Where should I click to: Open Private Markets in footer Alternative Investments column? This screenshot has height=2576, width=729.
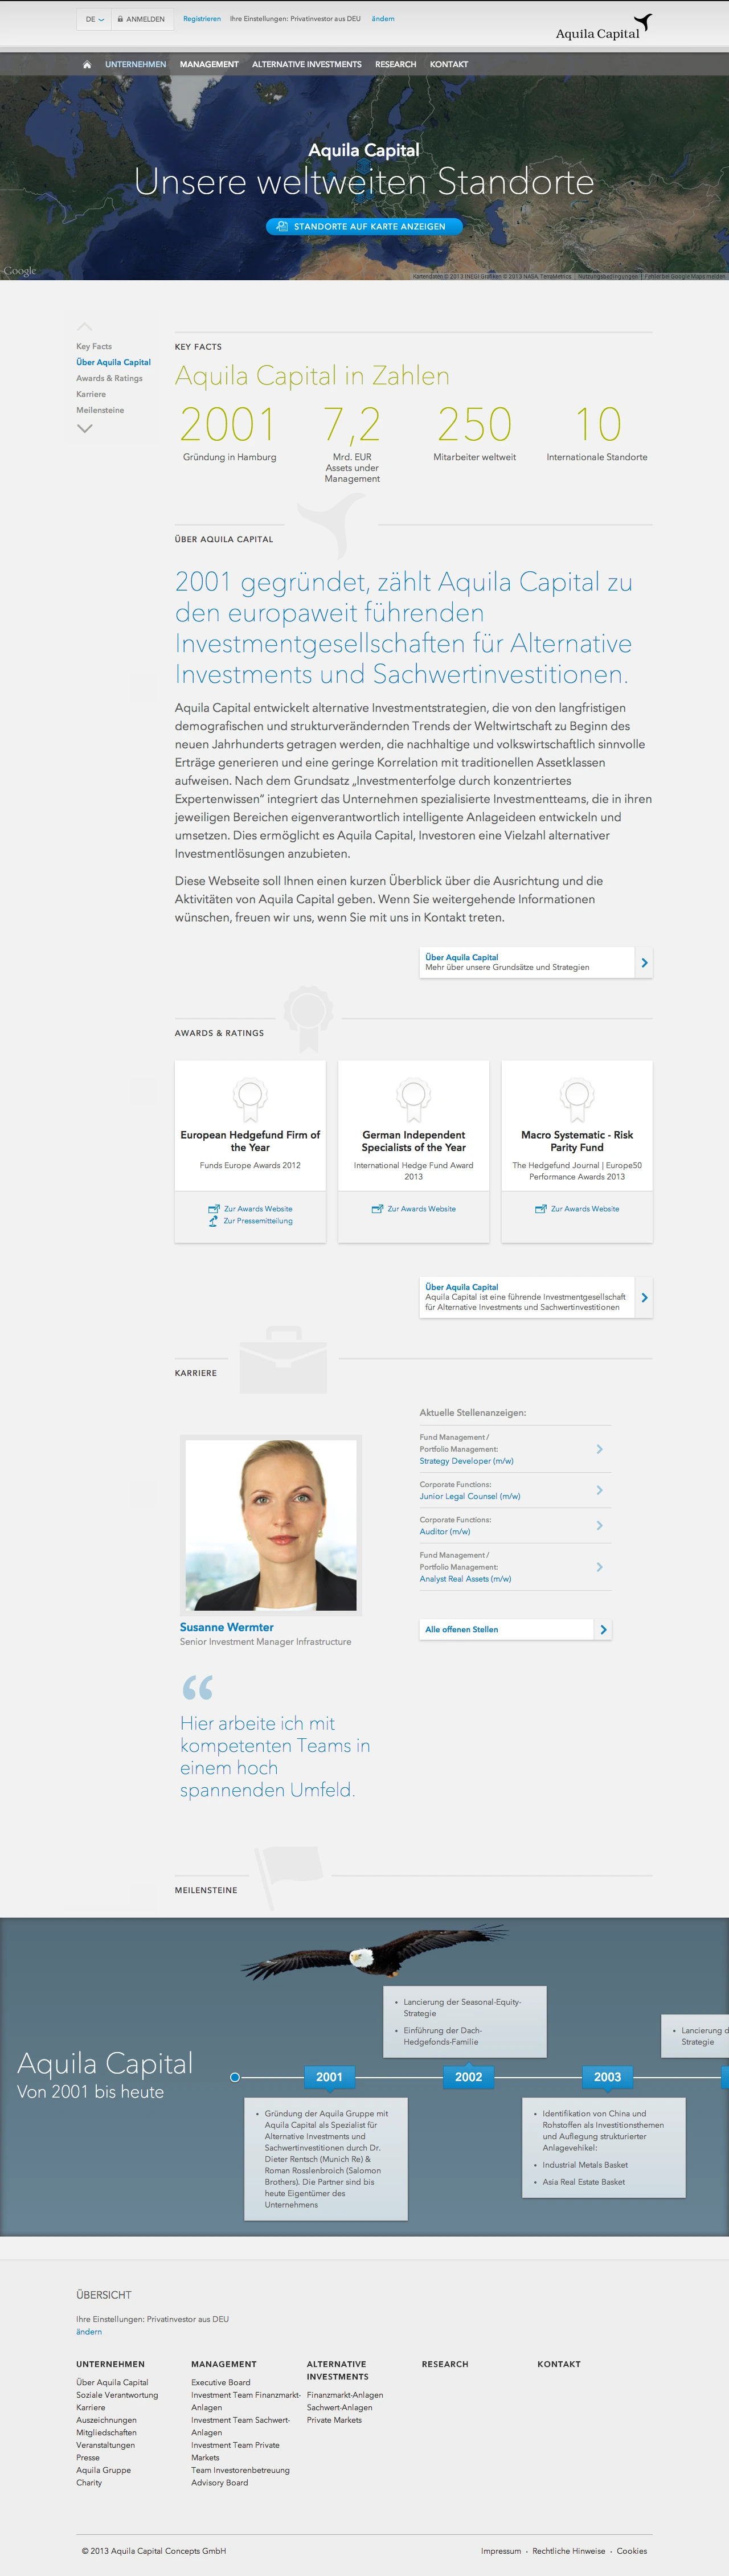coord(334,2419)
